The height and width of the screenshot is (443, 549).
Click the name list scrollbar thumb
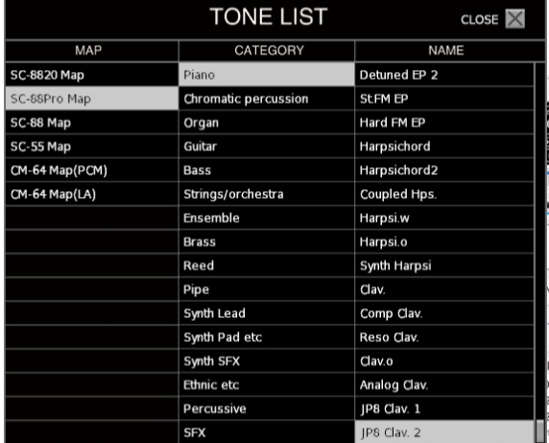click(x=540, y=431)
